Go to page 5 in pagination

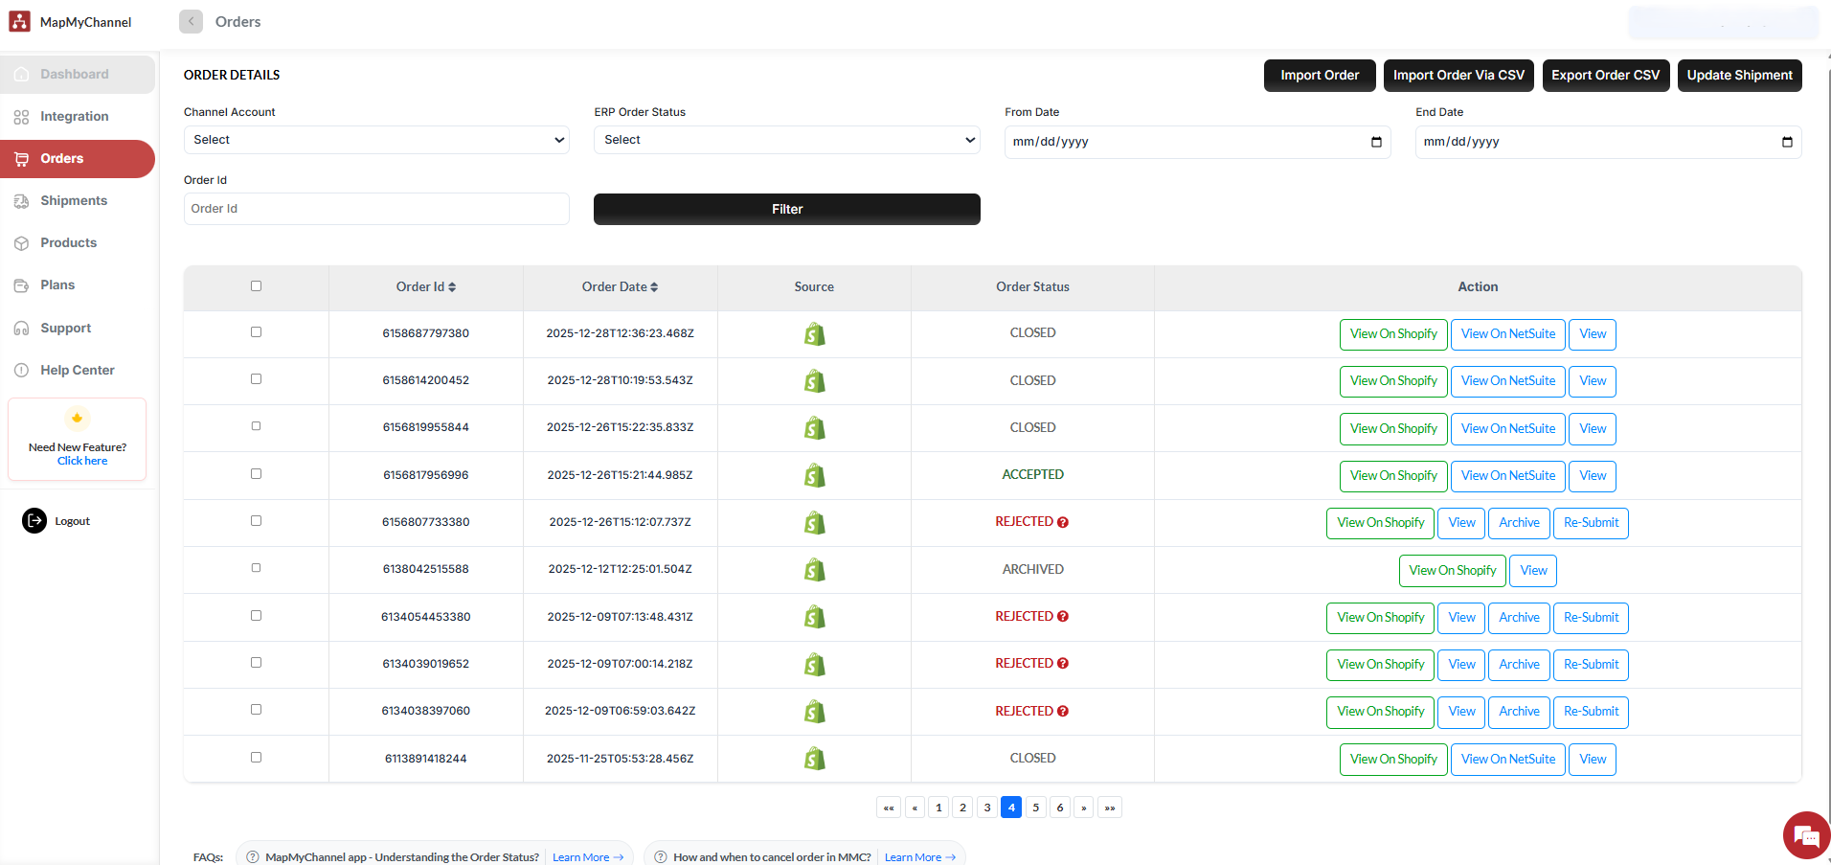(x=1035, y=808)
